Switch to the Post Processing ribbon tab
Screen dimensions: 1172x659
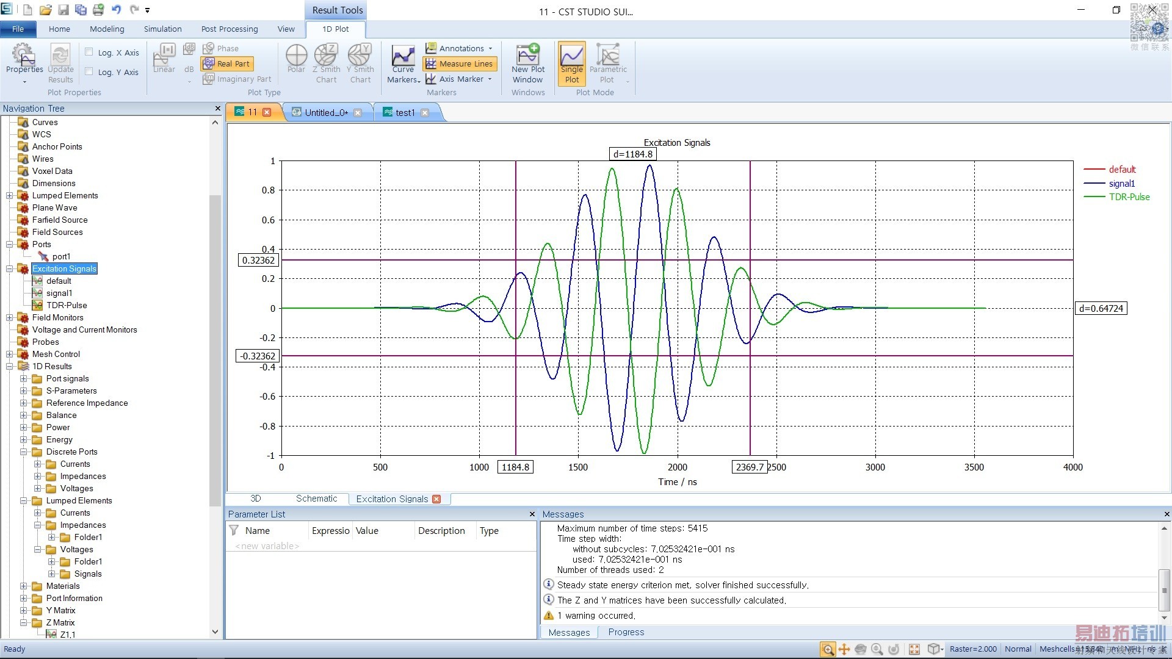coord(229,29)
